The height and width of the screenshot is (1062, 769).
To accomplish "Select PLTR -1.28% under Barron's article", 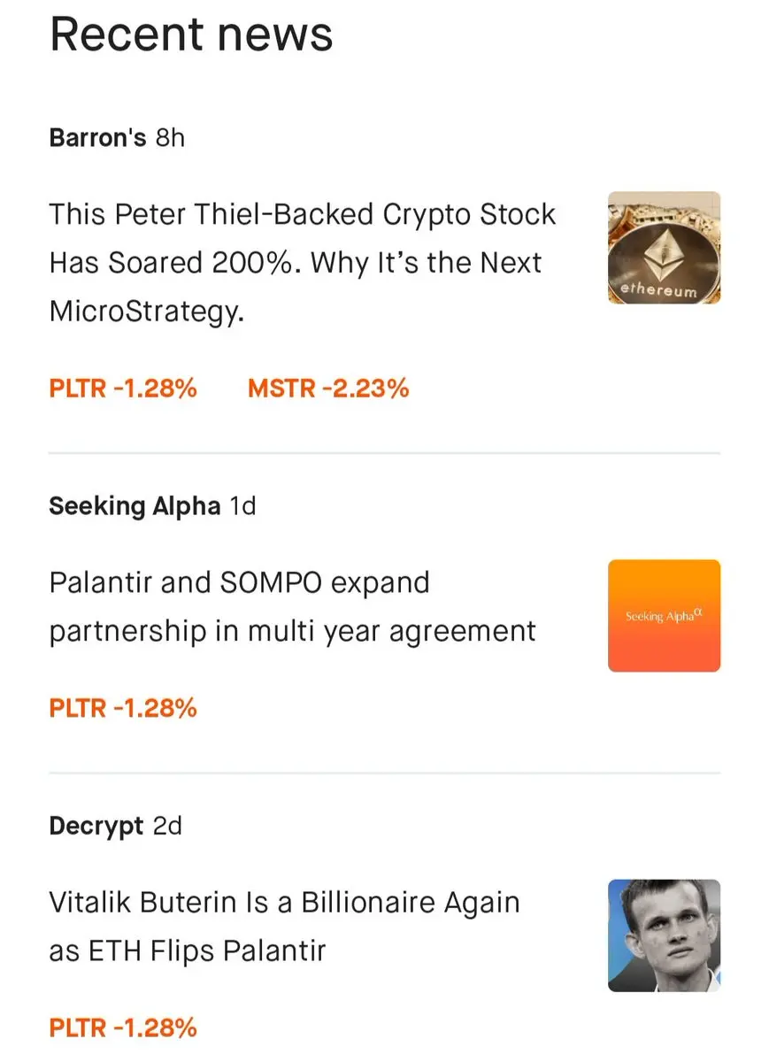I will [x=123, y=388].
